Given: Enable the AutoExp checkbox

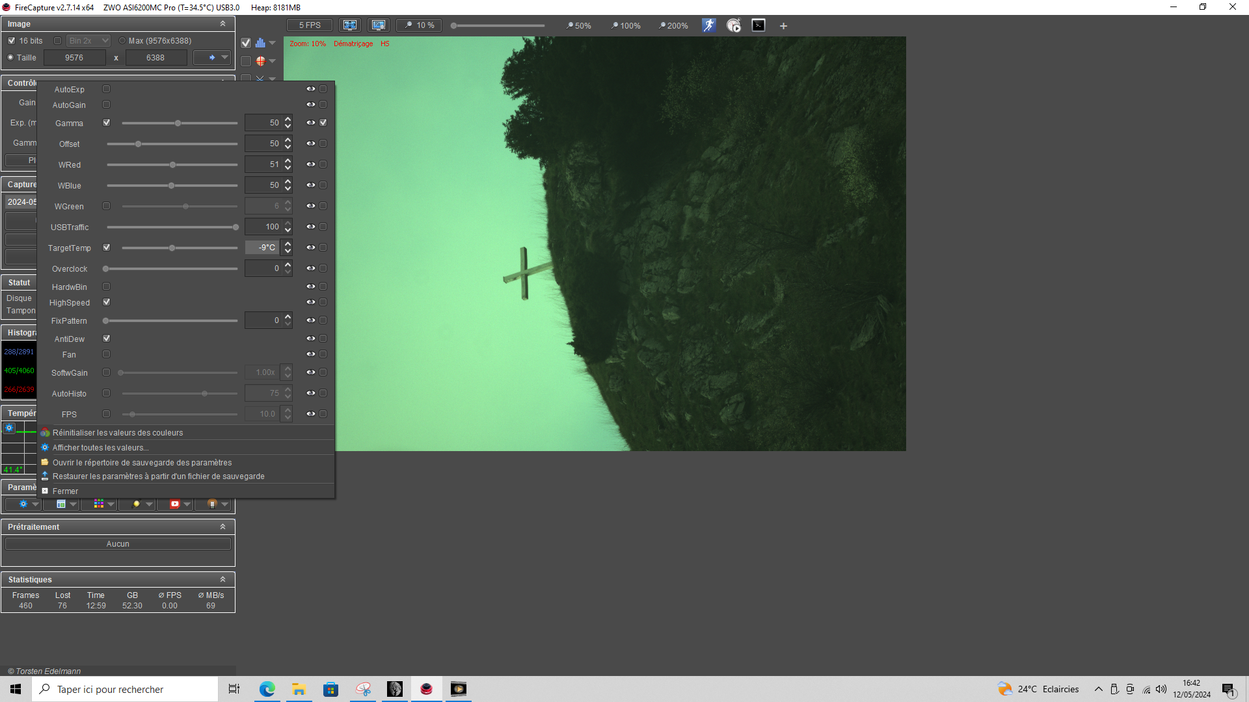Looking at the screenshot, I should (x=107, y=89).
